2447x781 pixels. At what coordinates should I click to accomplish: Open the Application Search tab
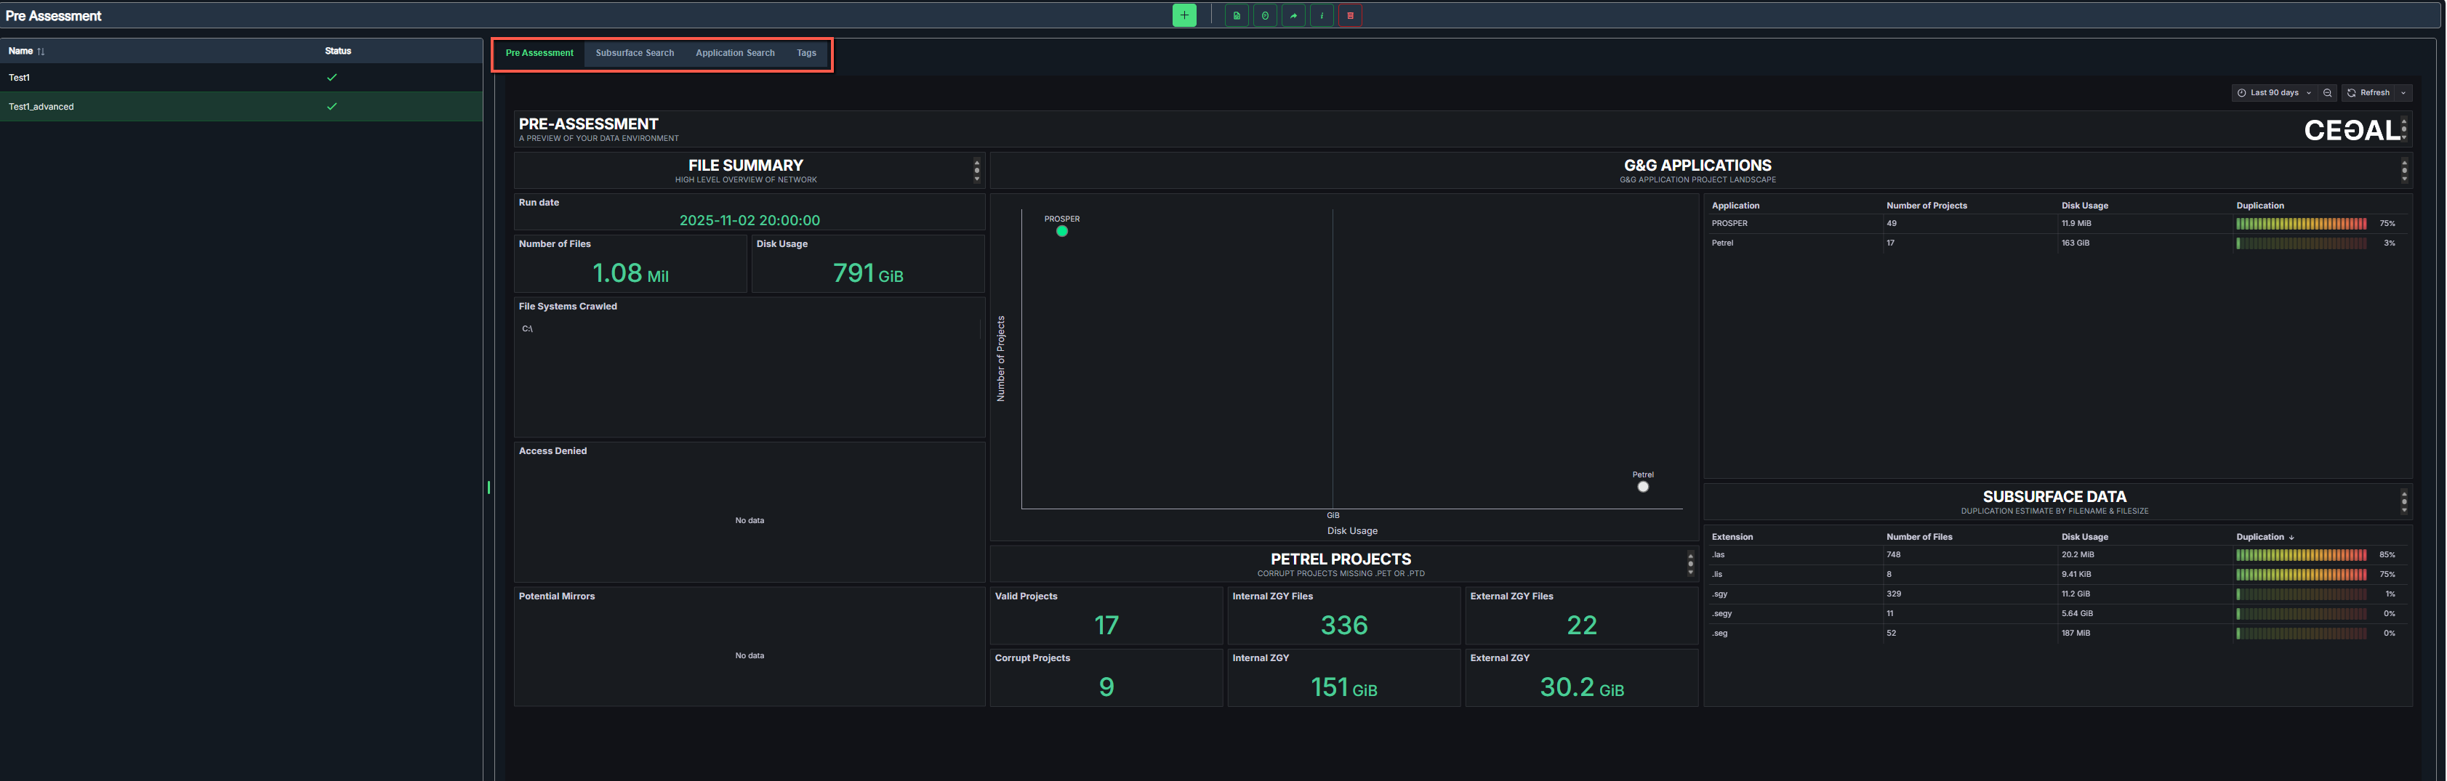tap(734, 53)
